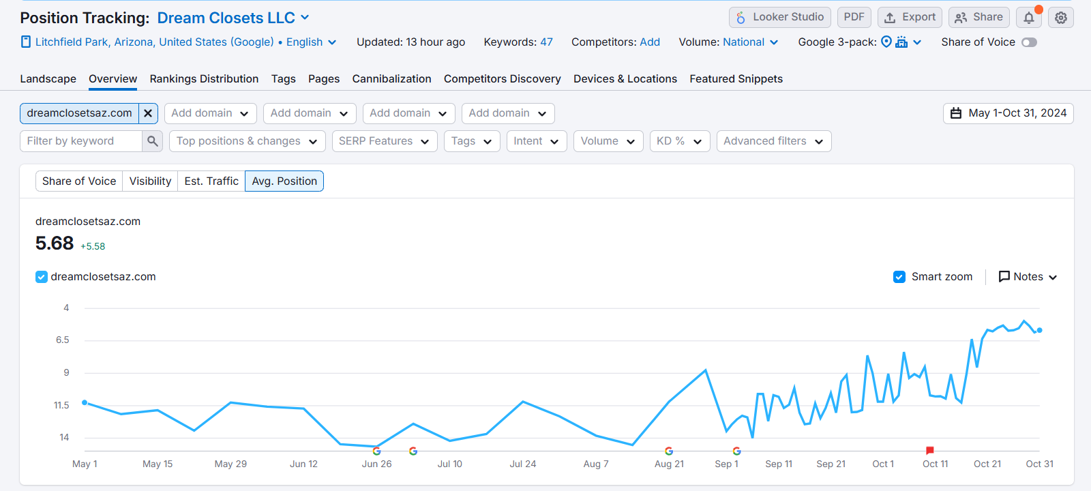The height and width of the screenshot is (491, 1091).
Task: Open the Competitors Discovery tab
Action: [503, 79]
